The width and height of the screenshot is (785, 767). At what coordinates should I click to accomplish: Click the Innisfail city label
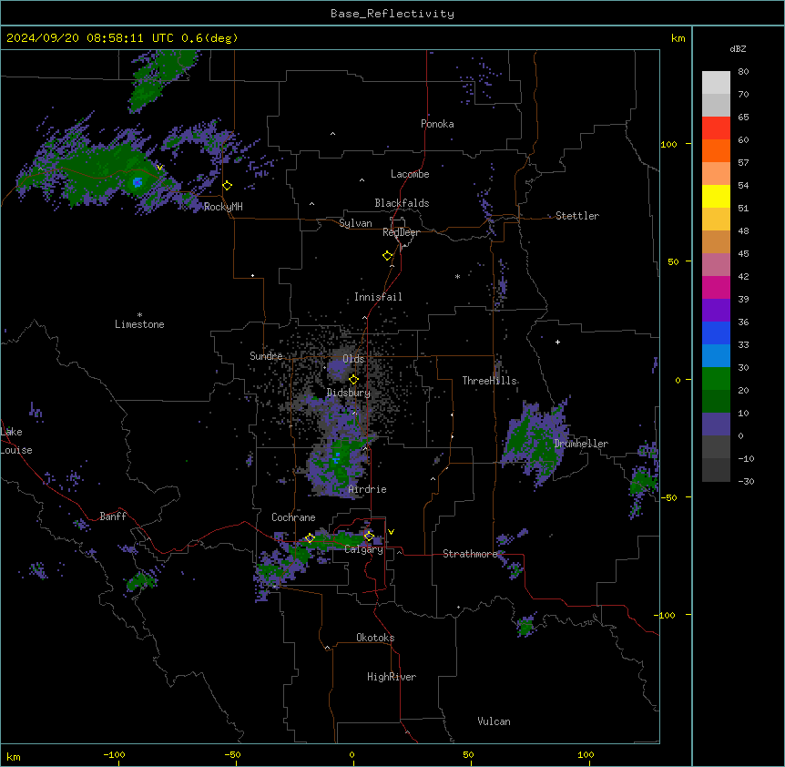click(x=378, y=297)
